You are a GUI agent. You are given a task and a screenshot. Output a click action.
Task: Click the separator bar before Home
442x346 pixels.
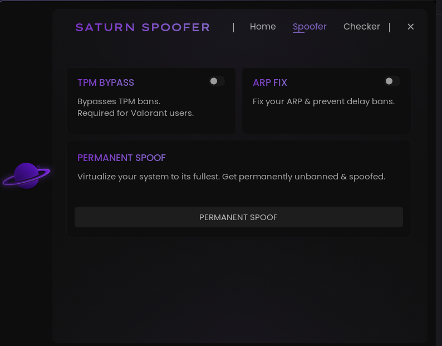tap(233, 27)
